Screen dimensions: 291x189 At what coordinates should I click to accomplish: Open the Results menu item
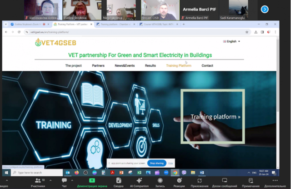[x=151, y=66]
